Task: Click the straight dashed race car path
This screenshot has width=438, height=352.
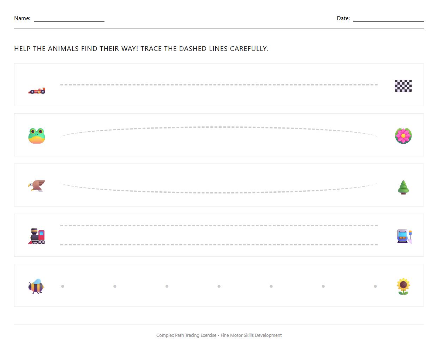Action: coord(219,85)
